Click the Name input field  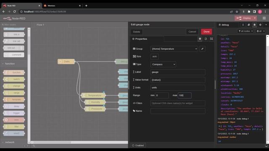click(x=178, y=111)
